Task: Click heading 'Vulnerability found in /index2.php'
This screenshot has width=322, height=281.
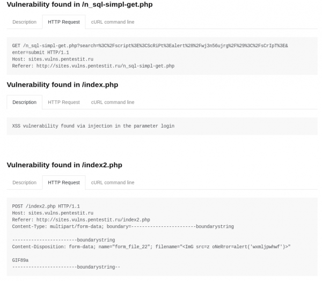Action: pyautogui.click(x=64, y=165)
